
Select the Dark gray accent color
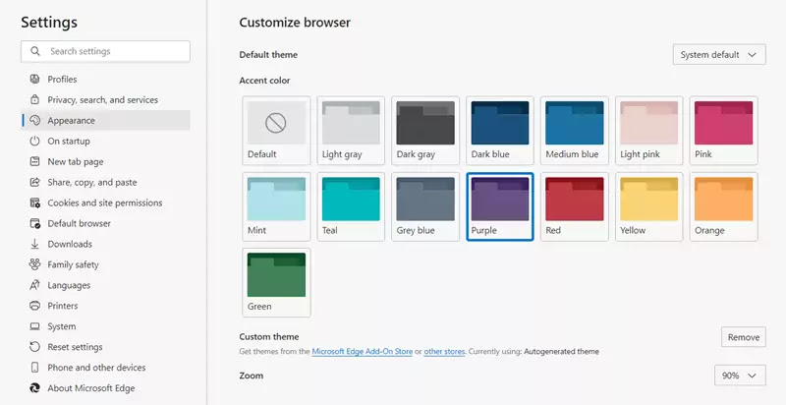coord(425,131)
